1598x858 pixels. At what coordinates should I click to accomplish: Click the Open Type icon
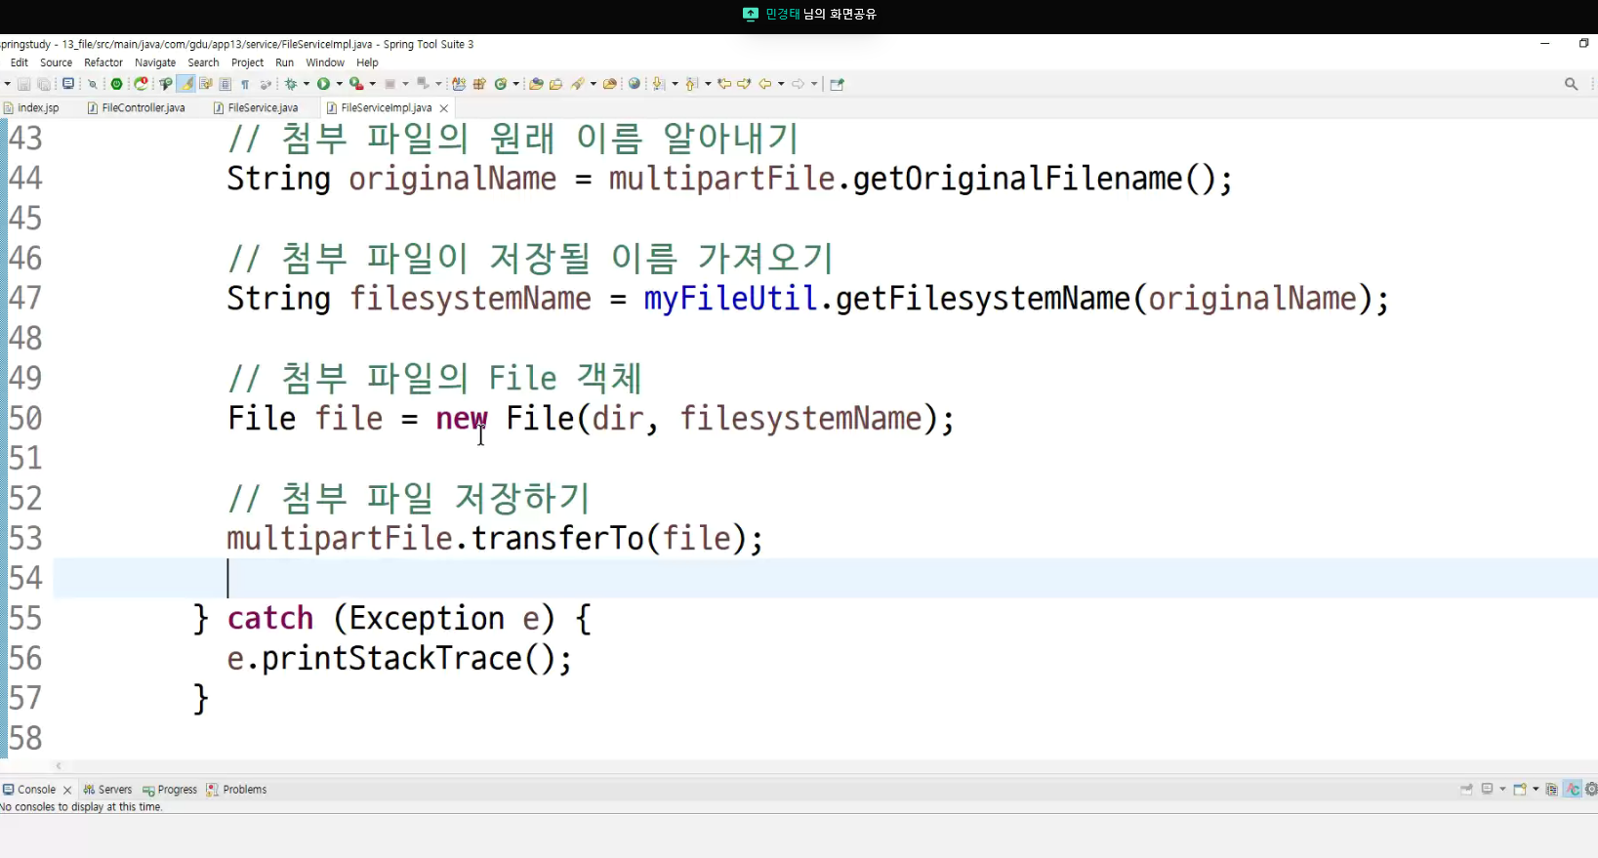click(536, 84)
